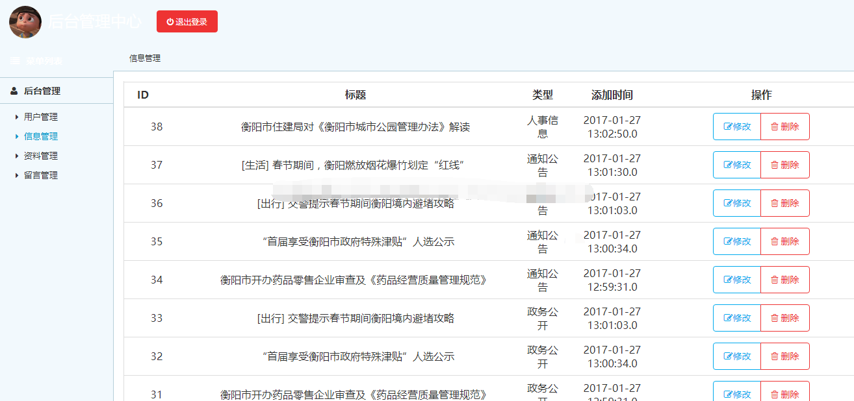Open 留言管理 in the sidebar

pos(41,175)
